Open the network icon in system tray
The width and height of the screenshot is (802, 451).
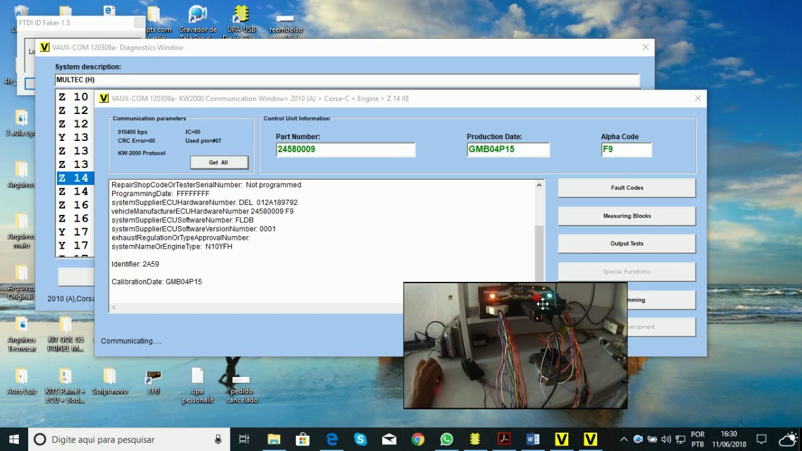pyautogui.click(x=680, y=439)
